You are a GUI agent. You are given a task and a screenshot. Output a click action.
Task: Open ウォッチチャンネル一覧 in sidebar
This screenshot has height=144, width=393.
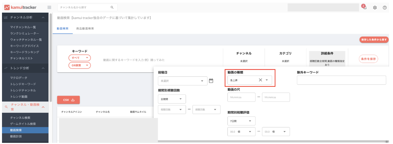tap(26, 40)
